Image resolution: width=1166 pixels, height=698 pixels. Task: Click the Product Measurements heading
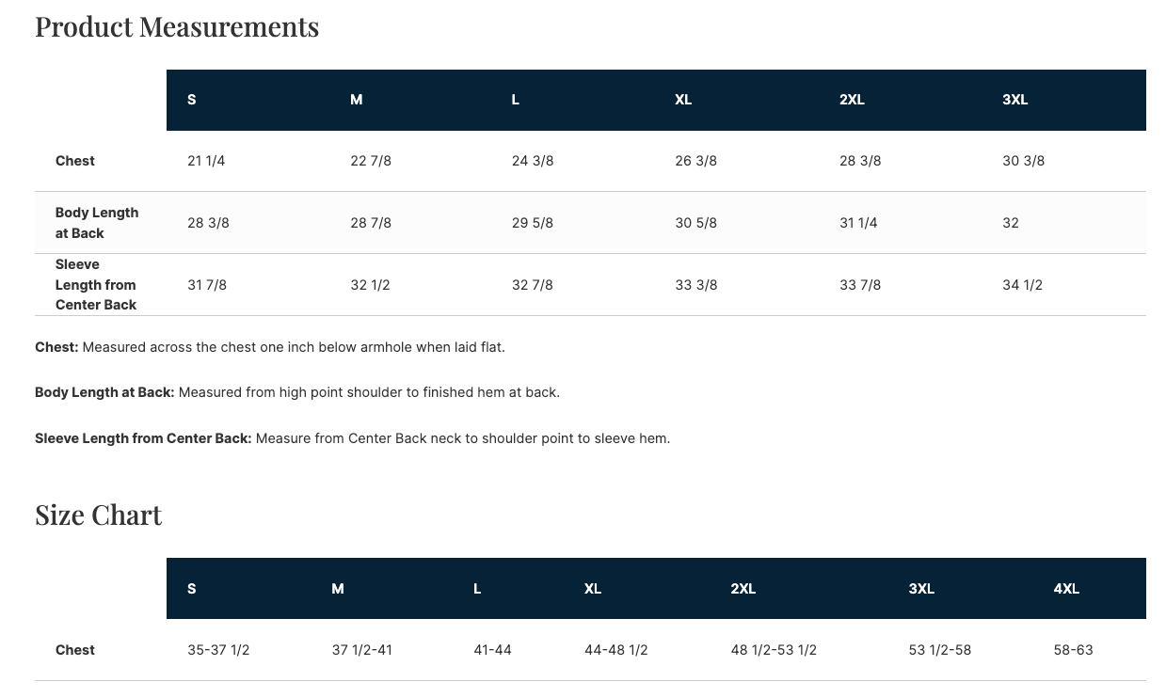177,27
